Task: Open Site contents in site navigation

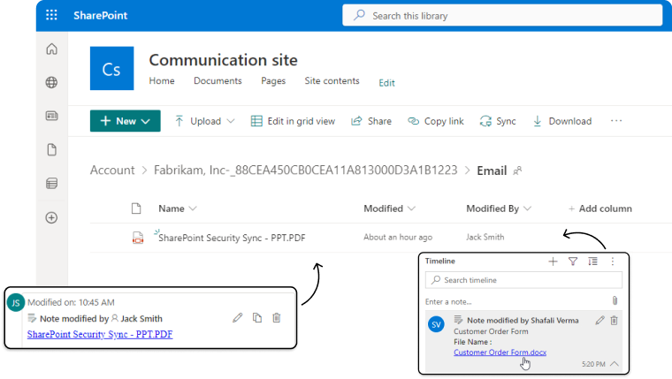Action: click(332, 81)
